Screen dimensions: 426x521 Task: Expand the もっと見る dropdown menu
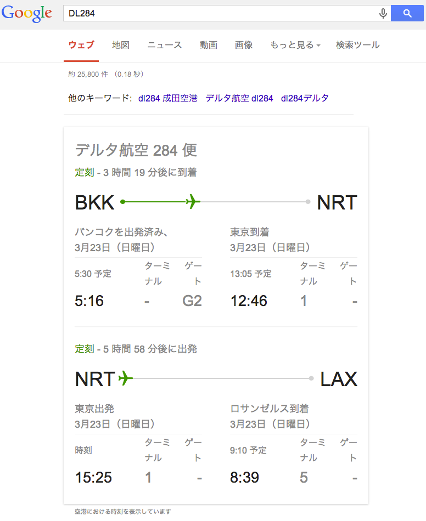[295, 45]
